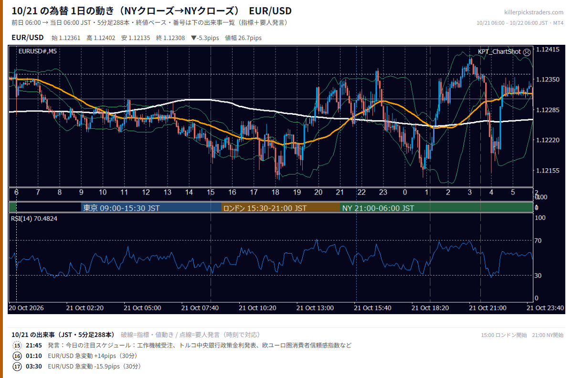The height and width of the screenshot is (378, 573).
Task: Click the 21 Oct 18:20 time label
Action: click(x=430, y=308)
